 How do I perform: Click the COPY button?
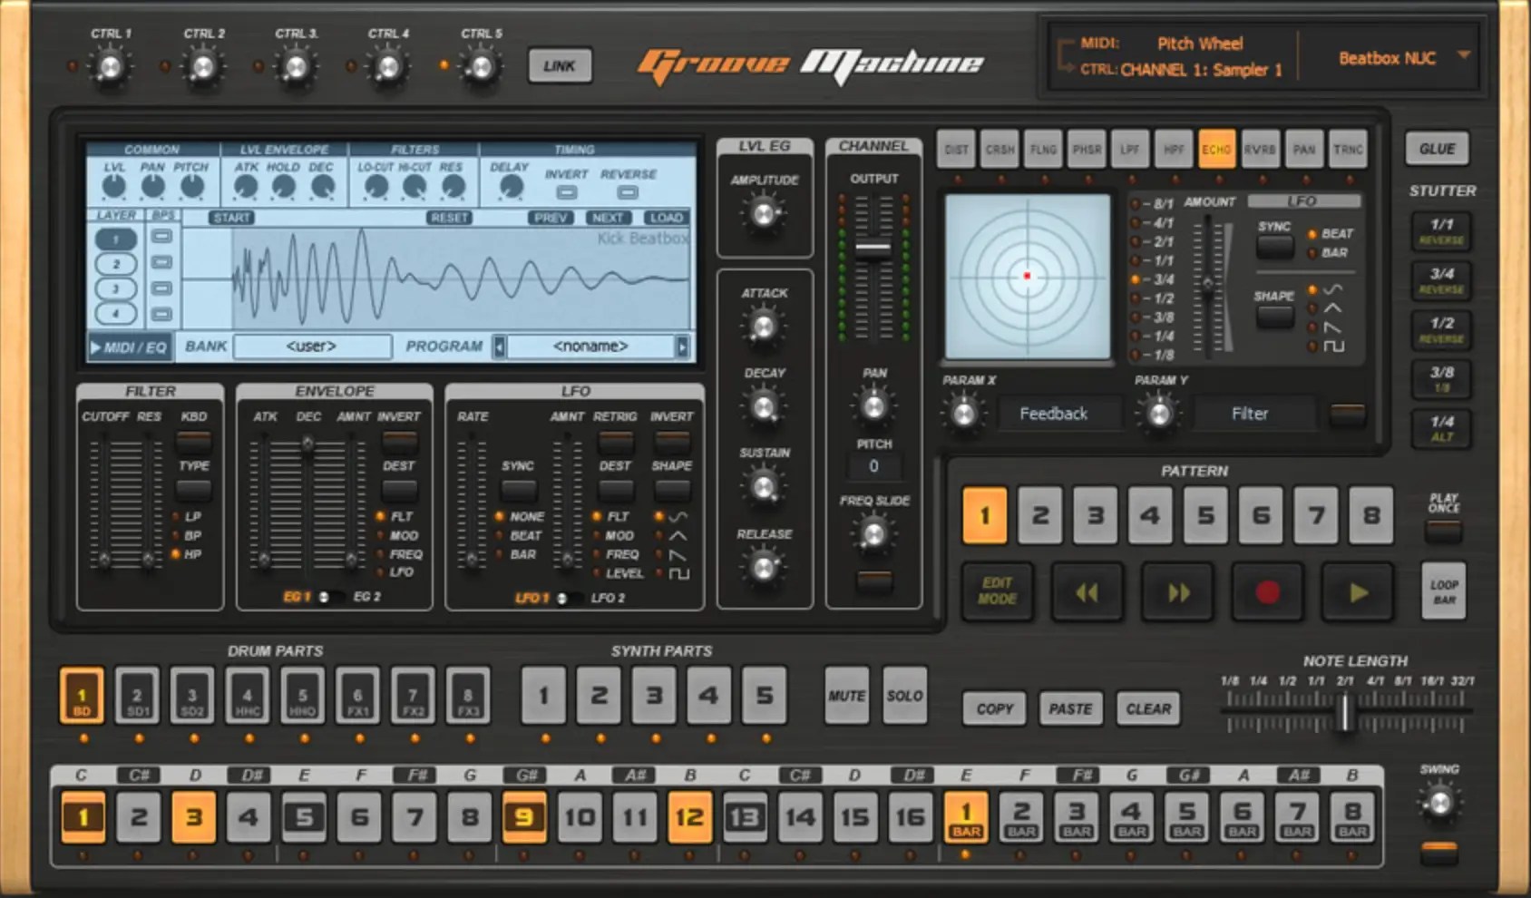[x=993, y=708]
